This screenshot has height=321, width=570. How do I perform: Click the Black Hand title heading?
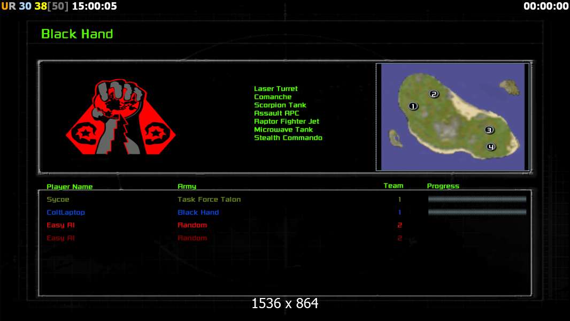[77, 34]
